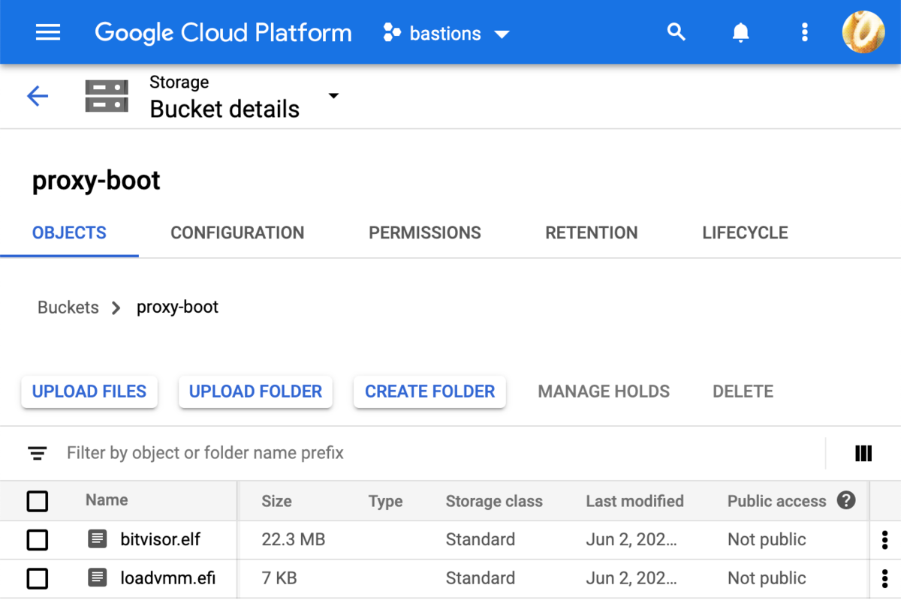Click the breadcrumb chevron after Buckets

116,307
